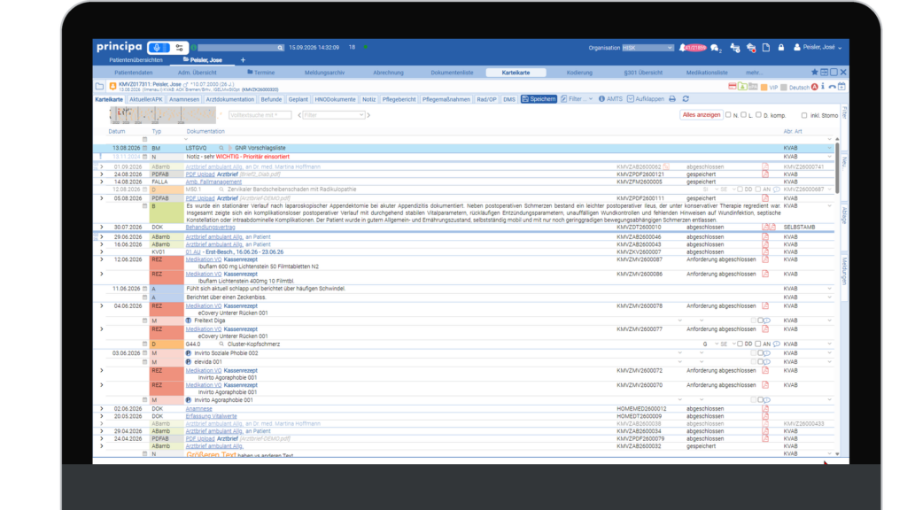Open the Medikationsliste tab
Image resolution: width=907 pixels, height=510 pixels.
pos(707,73)
